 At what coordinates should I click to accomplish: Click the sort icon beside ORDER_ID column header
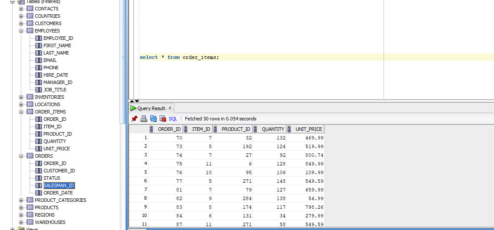coord(151,129)
